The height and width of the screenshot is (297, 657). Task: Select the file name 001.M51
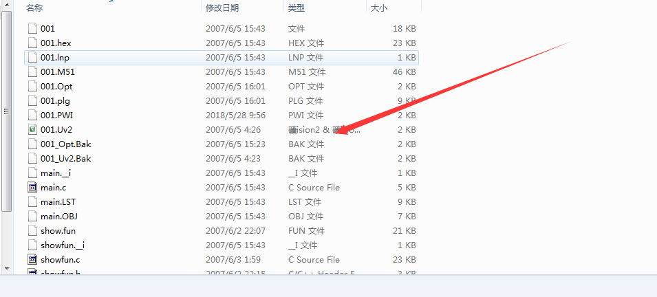58,71
